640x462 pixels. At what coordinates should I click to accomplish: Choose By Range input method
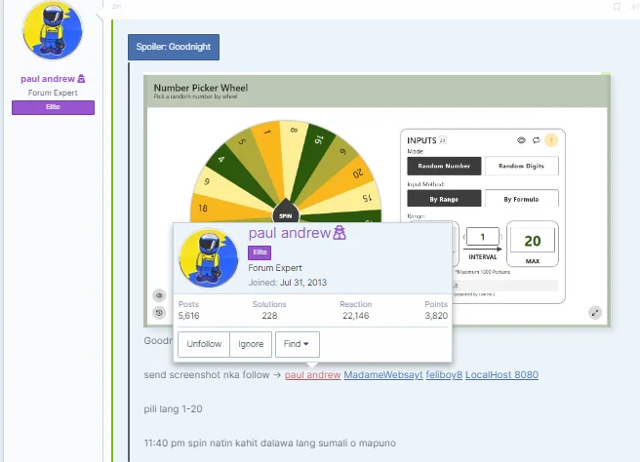click(x=444, y=199)
